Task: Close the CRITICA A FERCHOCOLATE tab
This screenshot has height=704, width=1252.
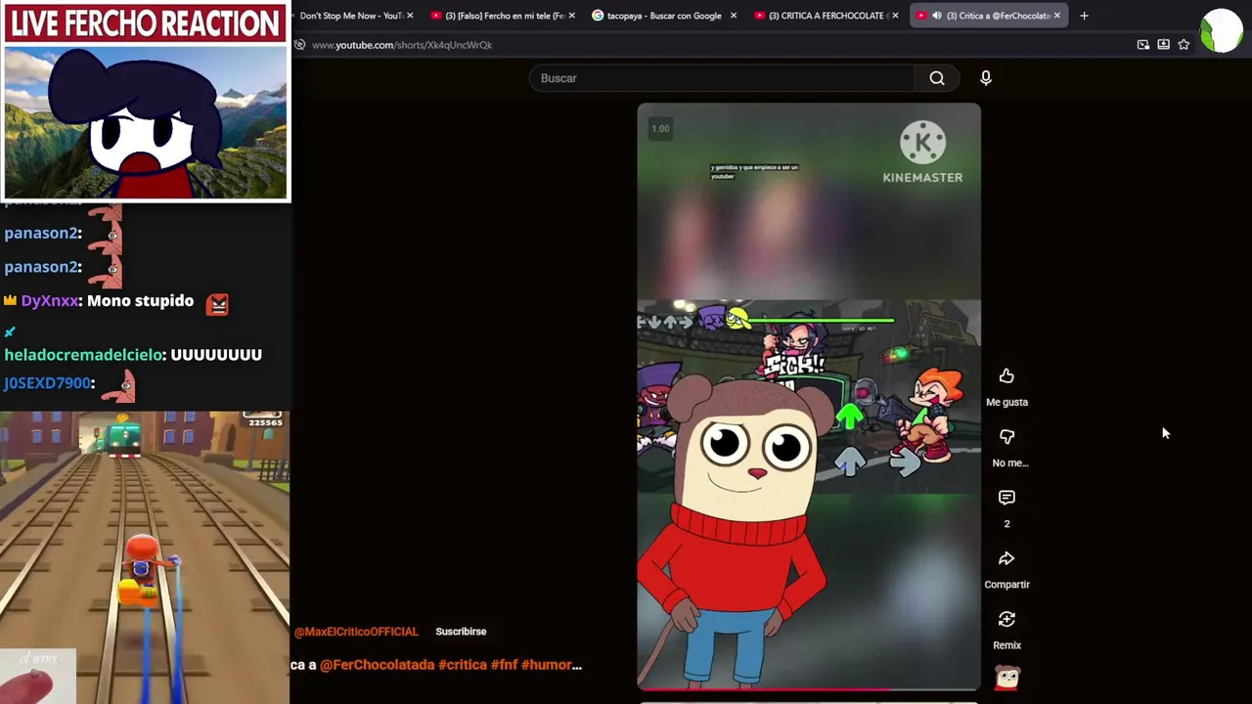Action: [895, 16]
